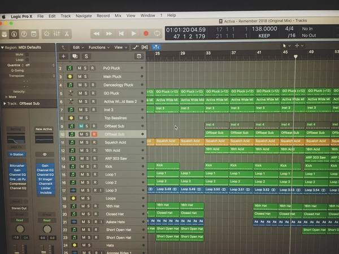Mute the PvD Pluck track
339x254 pixels.
pos(79,68)
